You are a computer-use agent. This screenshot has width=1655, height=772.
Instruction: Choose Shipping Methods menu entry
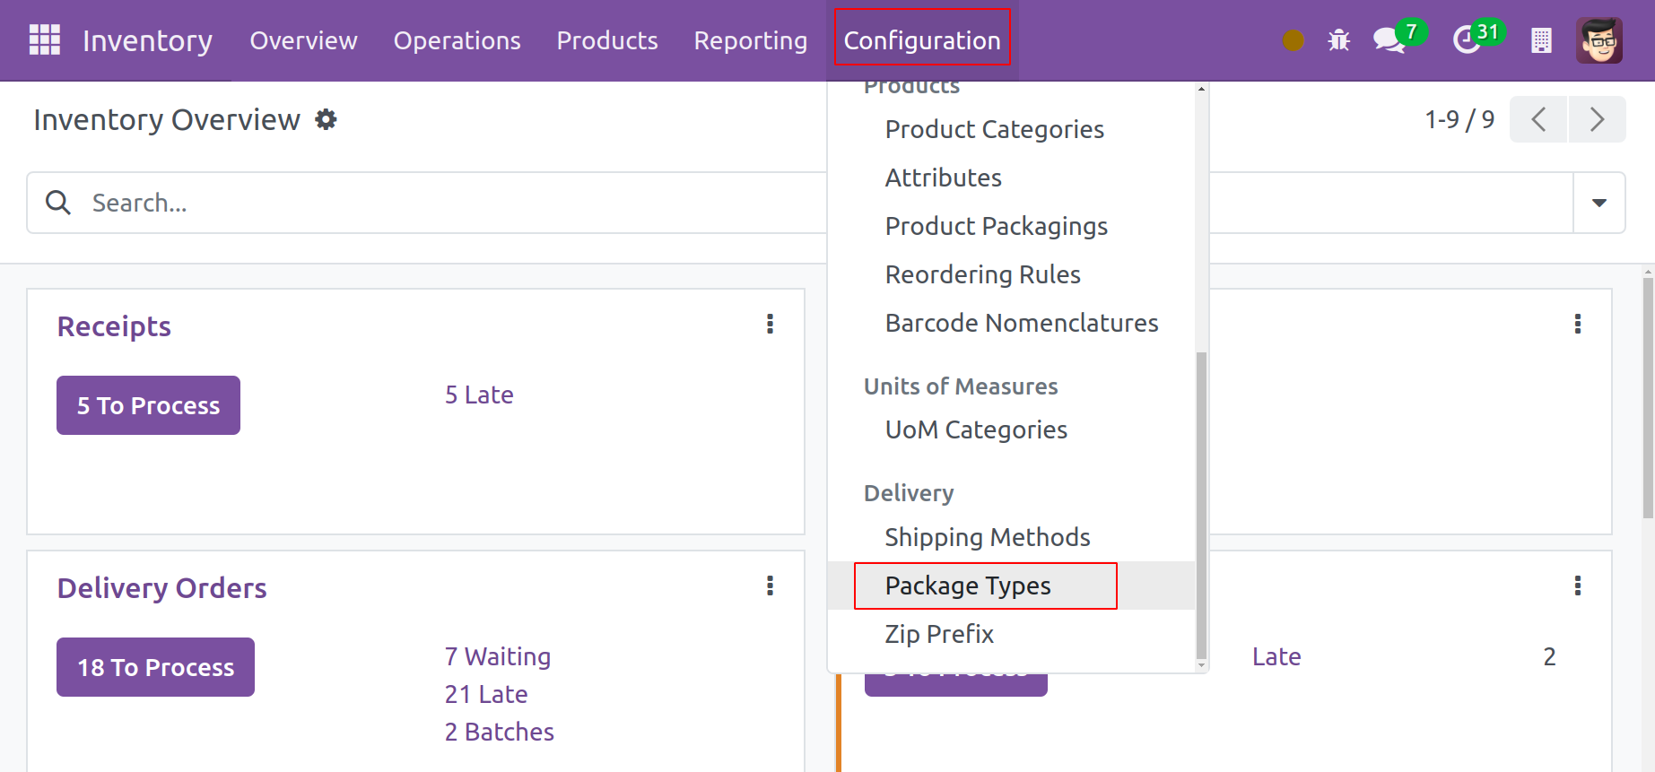(987, 537)
